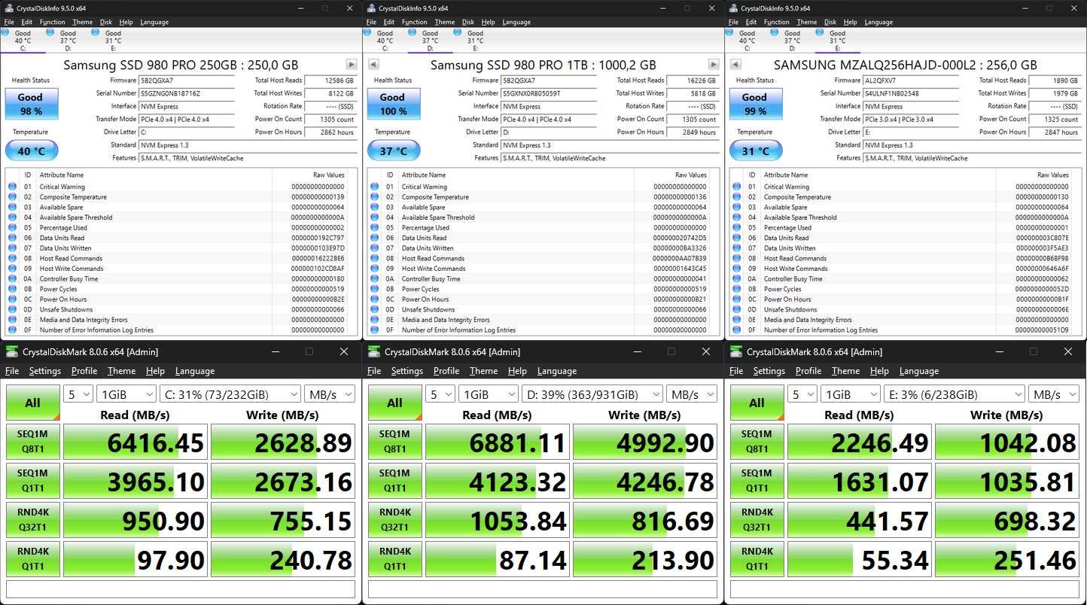
Task: Select E: disk tab in 980 PRO 1TB window
Action: [475, 40]
